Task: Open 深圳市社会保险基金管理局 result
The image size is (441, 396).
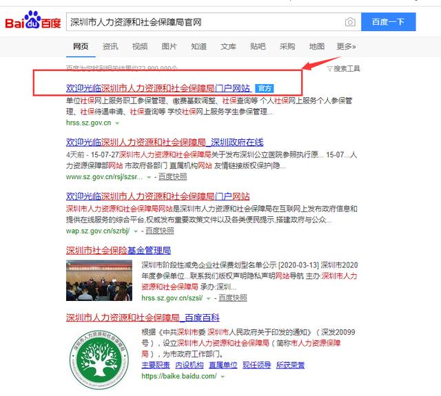Action: (x=119, y=250)
